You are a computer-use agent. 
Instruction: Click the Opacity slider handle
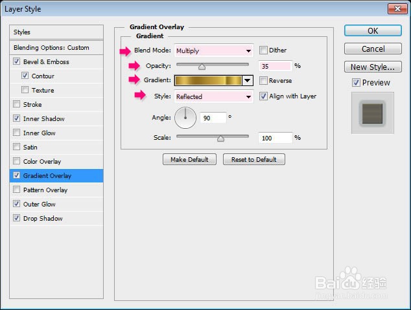pyautogui.click(x=202, y=67)
